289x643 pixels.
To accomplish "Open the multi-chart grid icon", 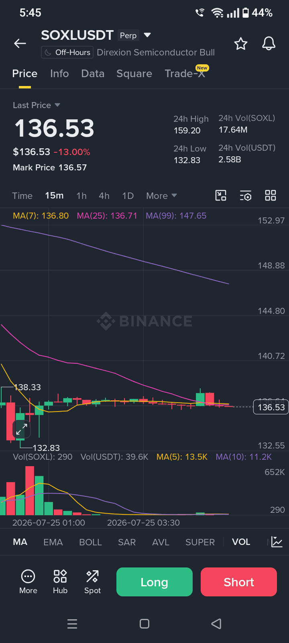I will click(271, 196).
